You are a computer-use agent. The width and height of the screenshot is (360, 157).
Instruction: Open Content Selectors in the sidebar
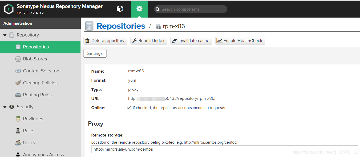[x=40, y=71]
